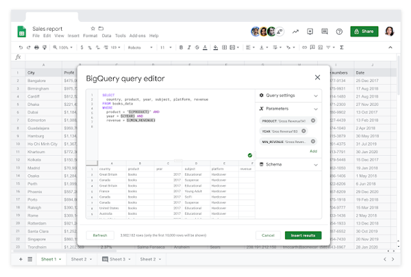The image size is (411, 277).
Task: Select the Bangalore cell
Action: click(44, 81)
